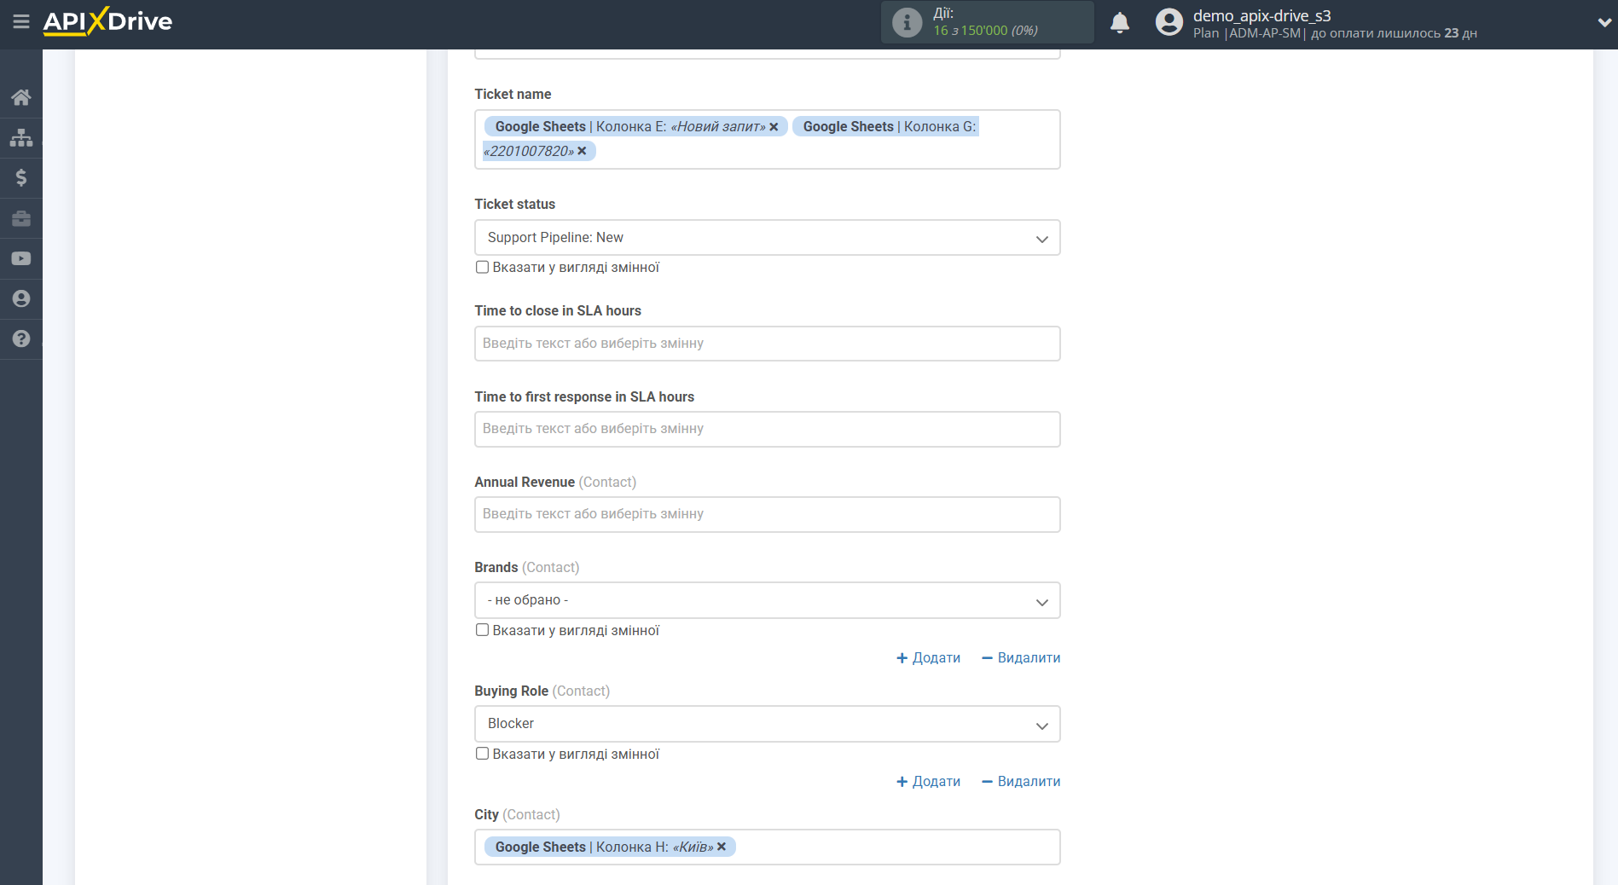Click the Ticket name label
This screenshot has width=1618, height=885.
click(513, 95)
